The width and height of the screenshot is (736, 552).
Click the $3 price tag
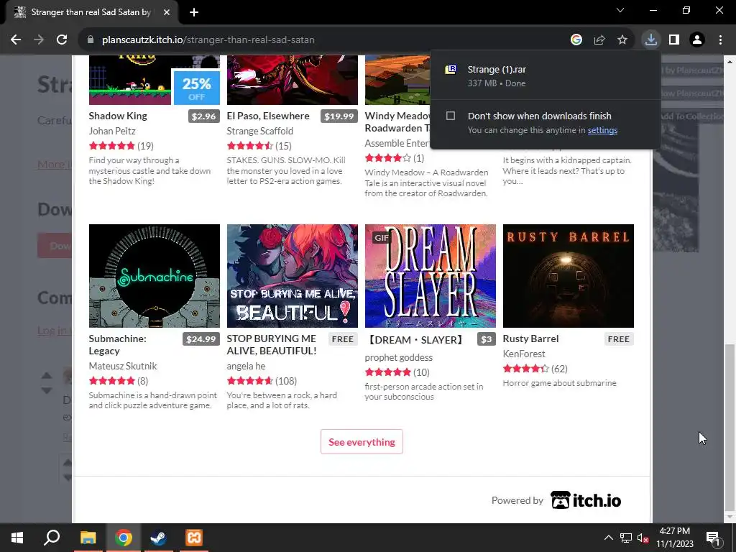[487, 339]
